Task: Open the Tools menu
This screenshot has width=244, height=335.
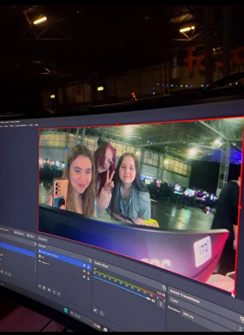Action: (30, 125)
